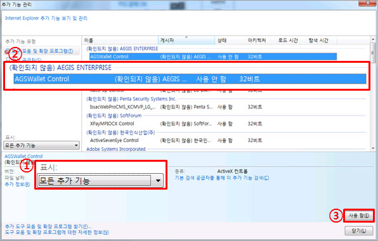Sort by the 탐색 시간 column header

(x=321, y=40)
